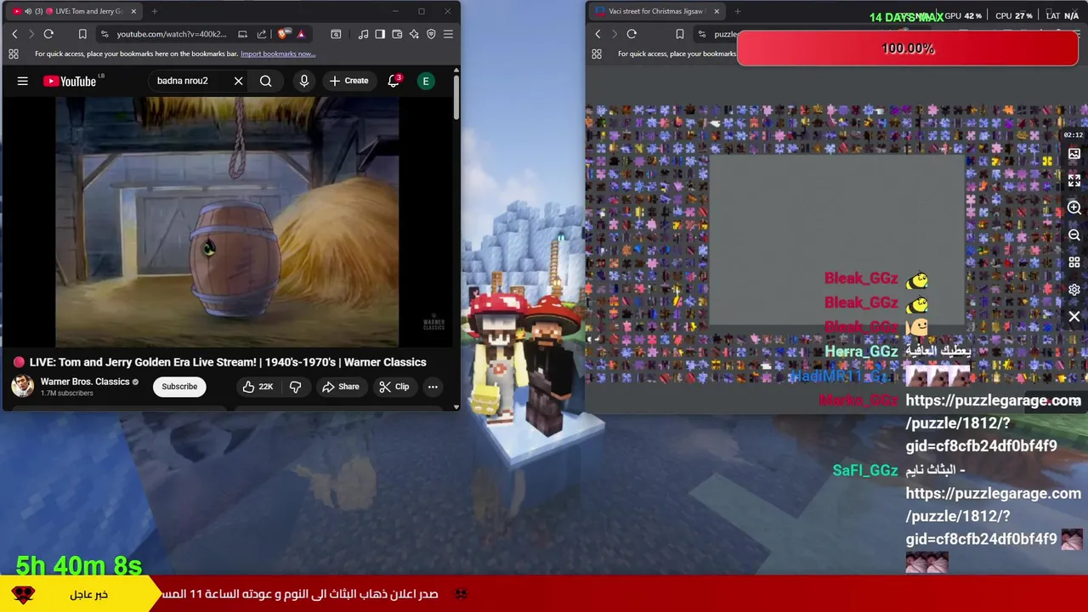This screenshot has width=1088, height=612.
Task: Run YouTube search with magnifier button
Action: (x=266, y=81)
